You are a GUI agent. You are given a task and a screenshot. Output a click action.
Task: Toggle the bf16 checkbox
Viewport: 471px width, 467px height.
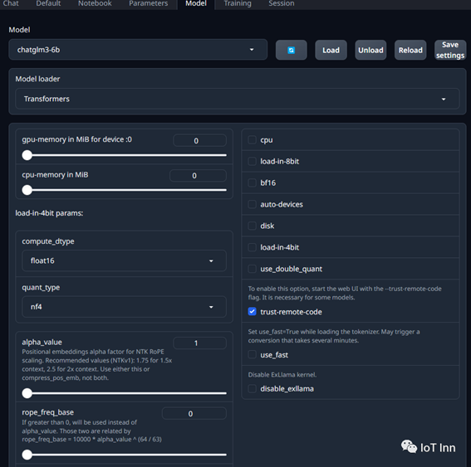click(252, 182)
